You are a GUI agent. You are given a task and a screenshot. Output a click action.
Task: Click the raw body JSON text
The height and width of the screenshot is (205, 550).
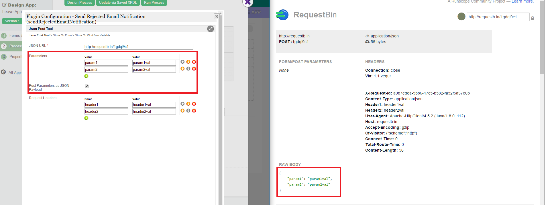click(306, 182)
